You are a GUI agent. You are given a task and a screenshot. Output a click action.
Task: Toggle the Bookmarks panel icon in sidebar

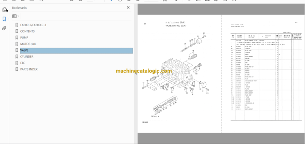tap(4, 19)
